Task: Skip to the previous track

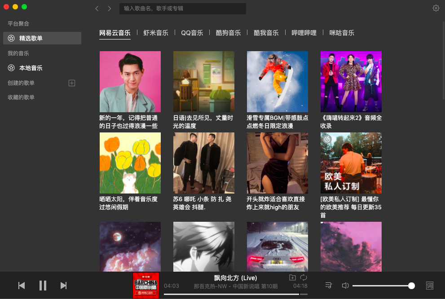Action: (x=22, y=286)
